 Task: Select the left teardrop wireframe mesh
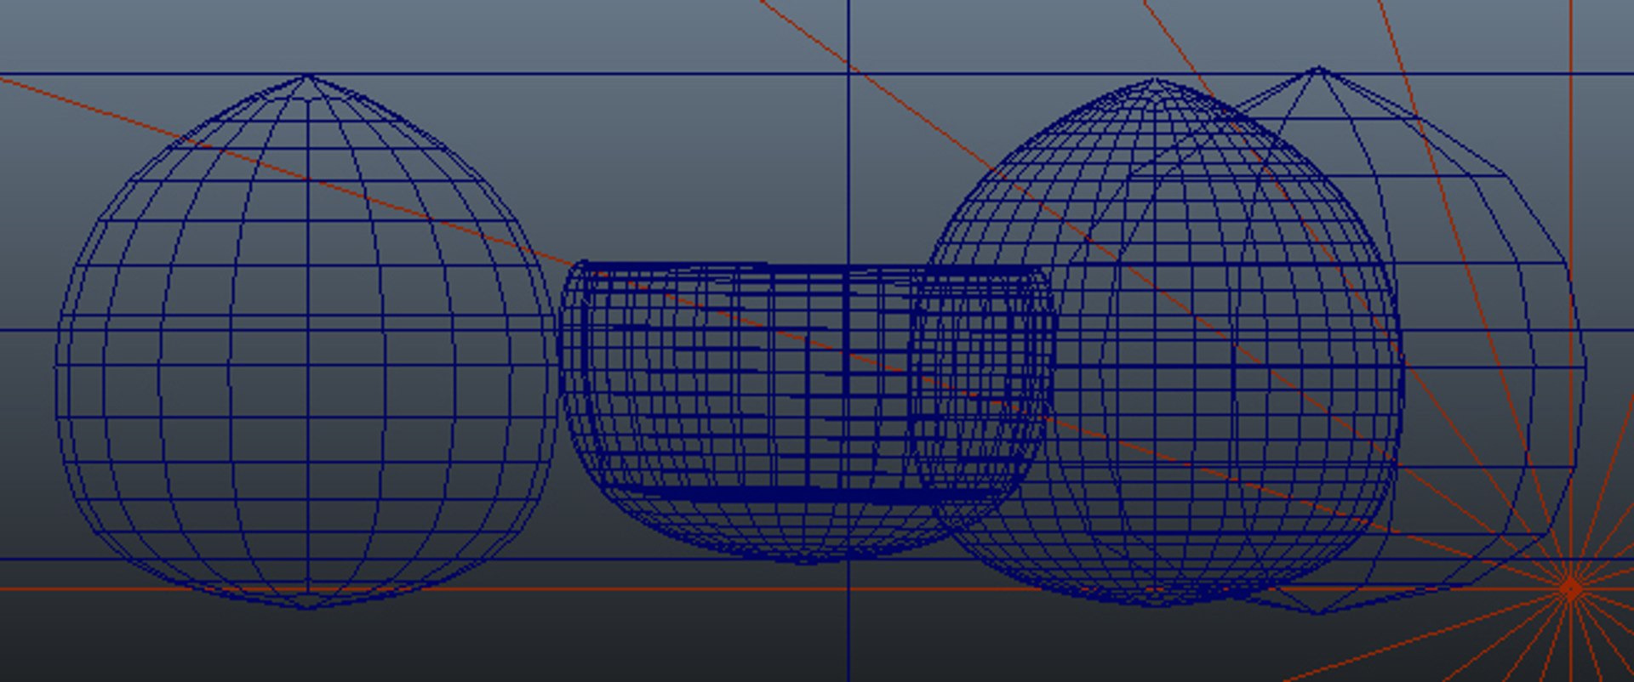[x=306, y=342]
